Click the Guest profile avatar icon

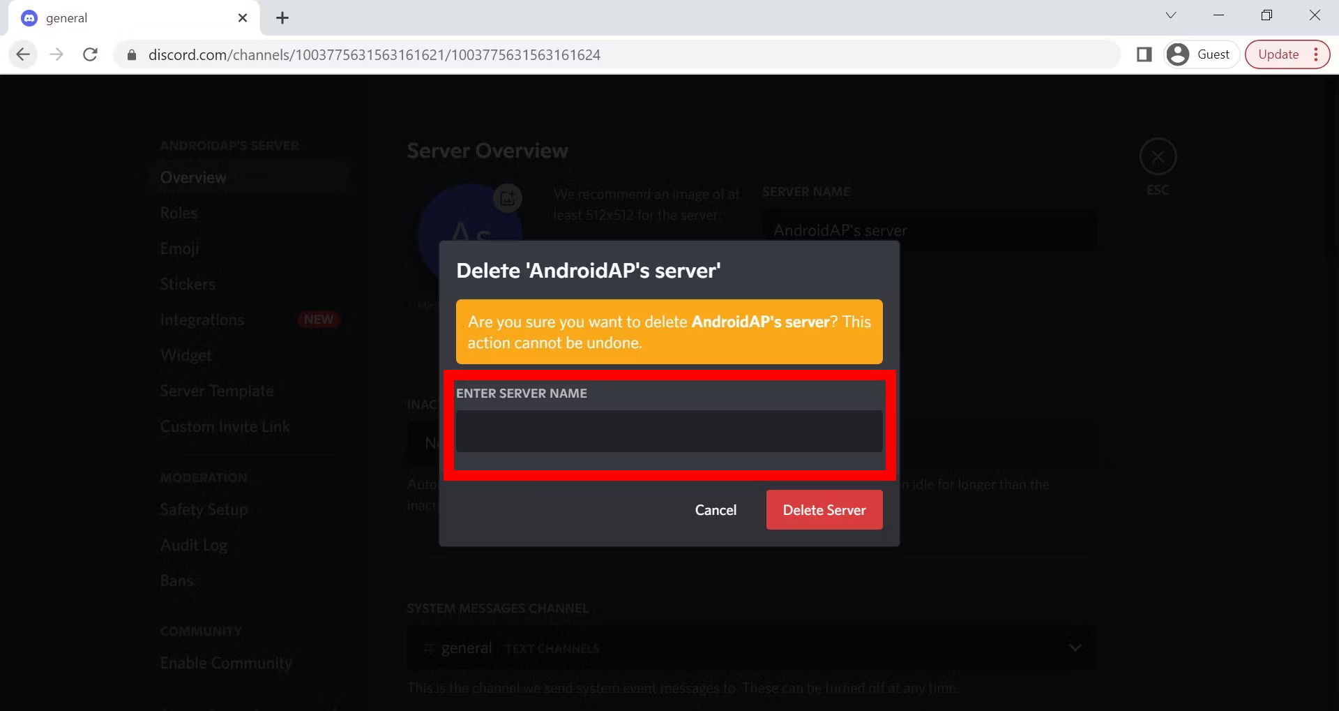tap(1178, 54)
